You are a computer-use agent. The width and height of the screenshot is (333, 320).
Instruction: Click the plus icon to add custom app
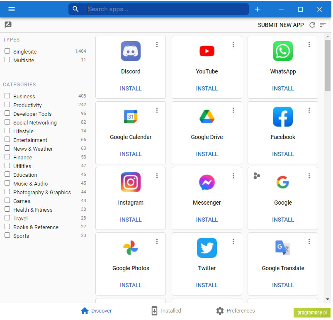point(257,9)
